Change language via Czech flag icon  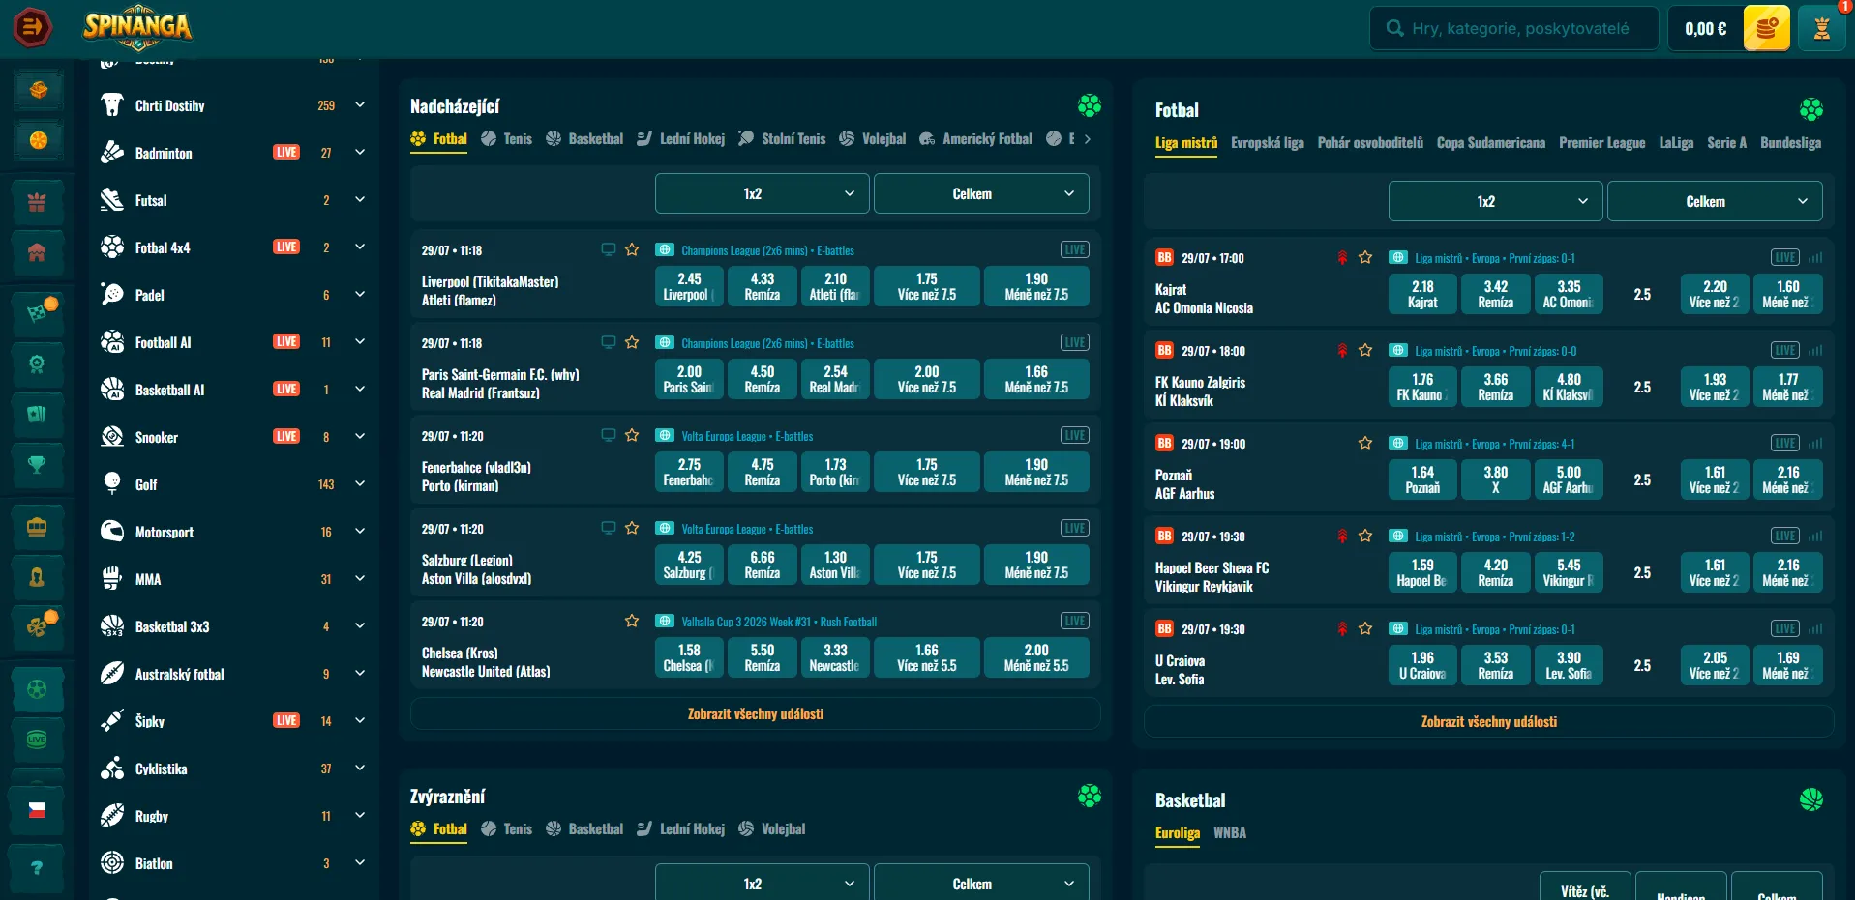click(x=37, y=810)
